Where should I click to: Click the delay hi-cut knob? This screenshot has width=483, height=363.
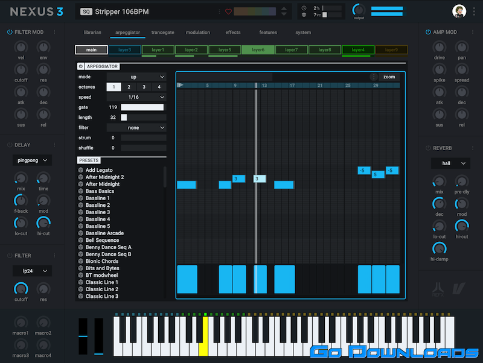(x=43, y=223)
